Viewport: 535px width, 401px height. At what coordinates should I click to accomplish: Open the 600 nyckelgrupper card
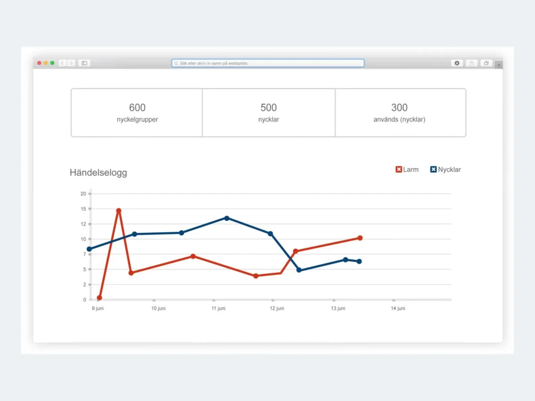pyautogui.click(x=137, y=113)
